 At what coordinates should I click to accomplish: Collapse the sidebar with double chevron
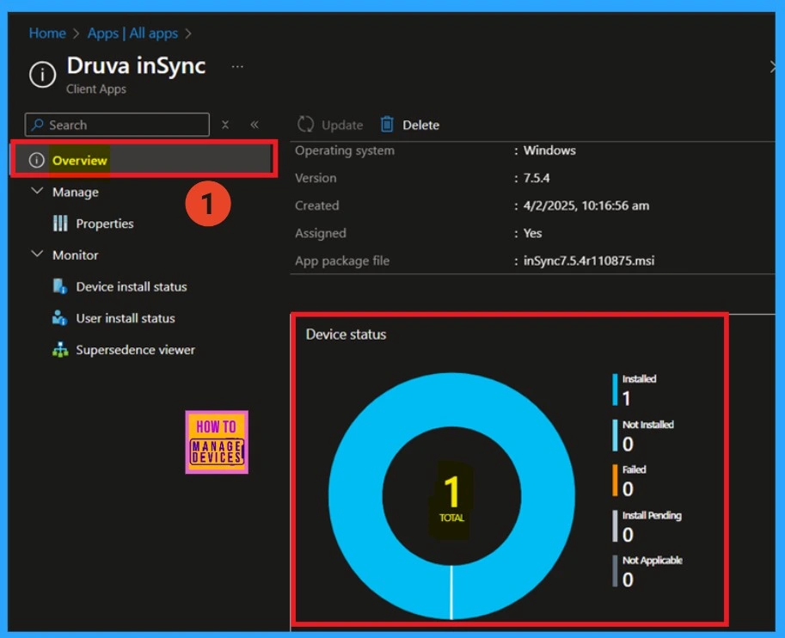(255, 124)
